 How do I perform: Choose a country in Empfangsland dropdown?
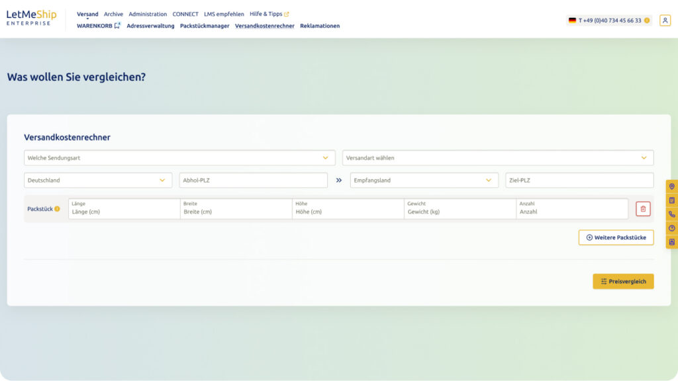pos(424,181)
